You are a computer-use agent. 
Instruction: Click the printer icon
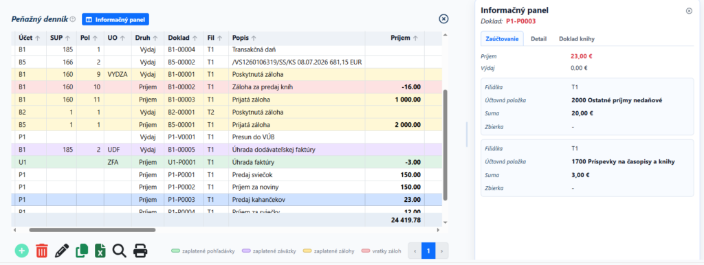pyautogui.click(x=140, y=250)
